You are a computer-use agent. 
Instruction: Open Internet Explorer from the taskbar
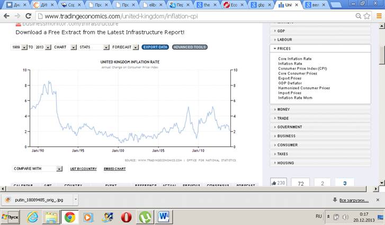[33, 217]
